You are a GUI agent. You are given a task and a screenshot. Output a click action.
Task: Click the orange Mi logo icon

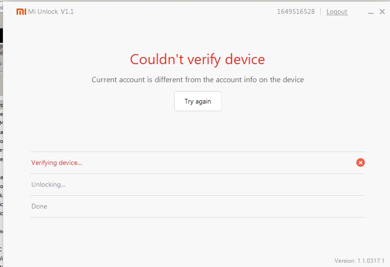pyautogui.click(x=21, y=12)
